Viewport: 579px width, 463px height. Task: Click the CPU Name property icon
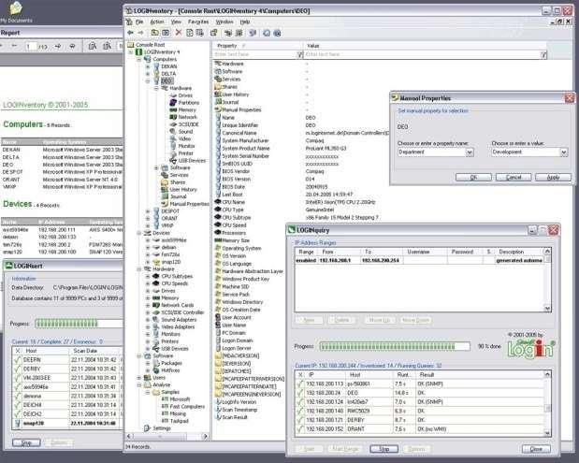(x=218, y=202)
